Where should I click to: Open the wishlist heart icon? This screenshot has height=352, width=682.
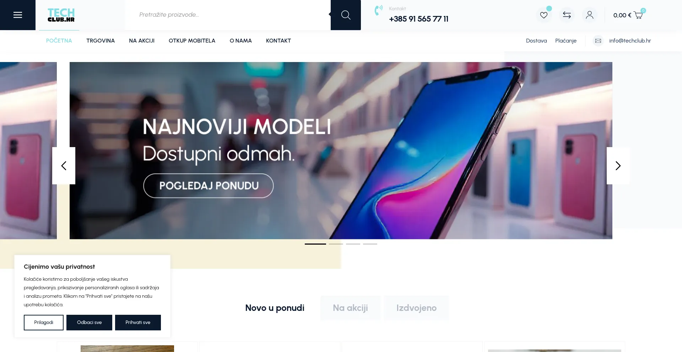click(x=544, y=15)
